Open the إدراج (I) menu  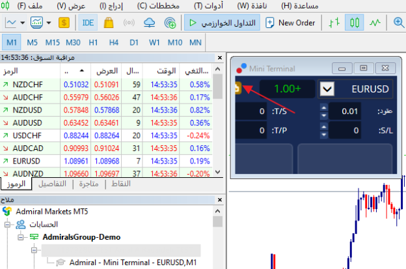111,6
